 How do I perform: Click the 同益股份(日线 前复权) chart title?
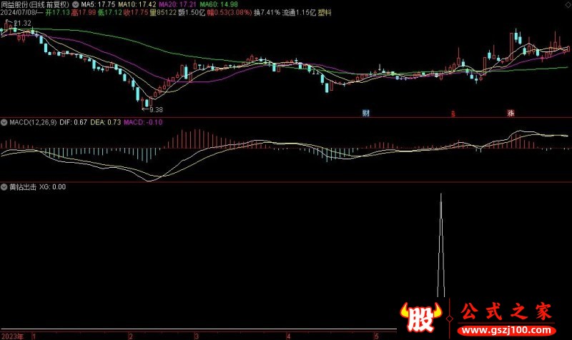coord(36,4)
